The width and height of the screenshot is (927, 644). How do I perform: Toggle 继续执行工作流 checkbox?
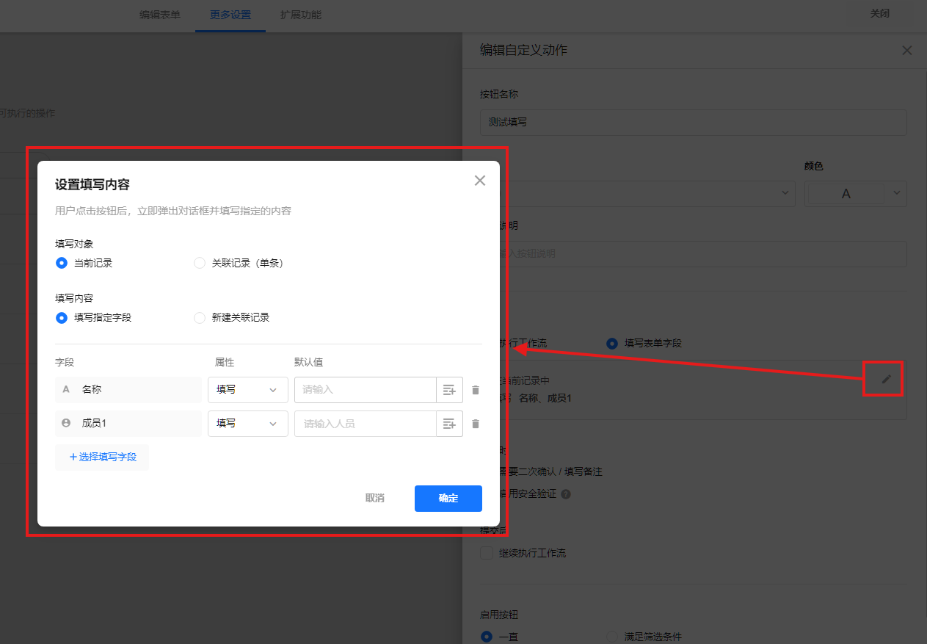[x=487, y=553]
